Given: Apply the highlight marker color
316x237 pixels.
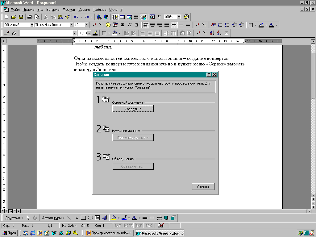Looking at the screenshot, I should pos(261,25).
